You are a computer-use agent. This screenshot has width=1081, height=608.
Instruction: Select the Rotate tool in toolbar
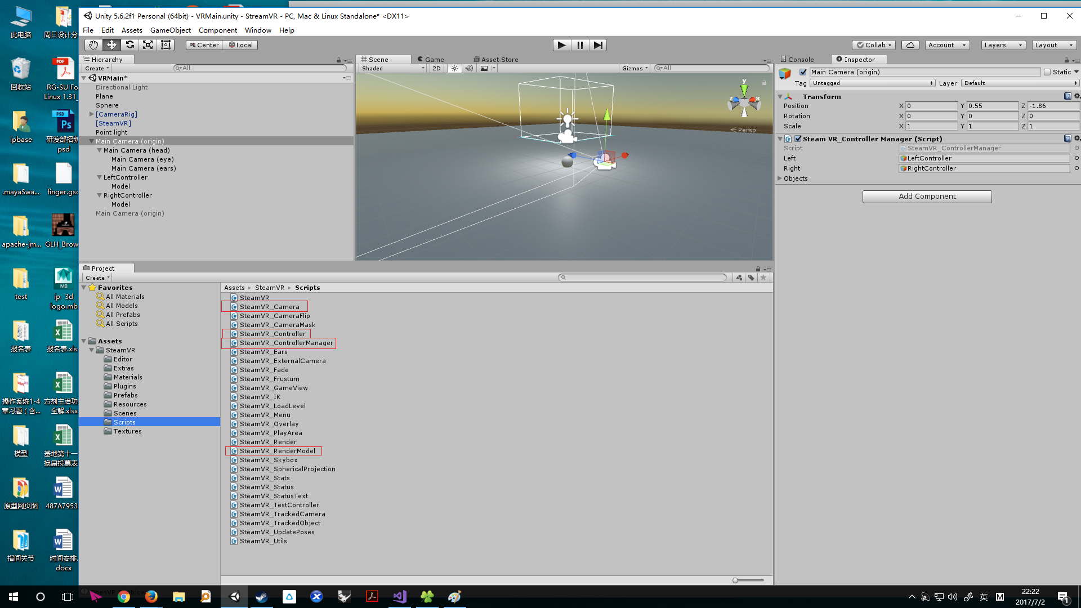coord(129,45)
